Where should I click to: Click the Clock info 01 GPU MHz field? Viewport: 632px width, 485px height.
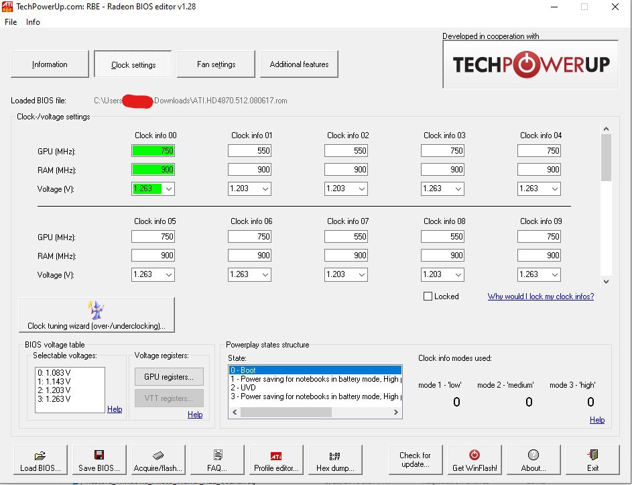[249, 151]
